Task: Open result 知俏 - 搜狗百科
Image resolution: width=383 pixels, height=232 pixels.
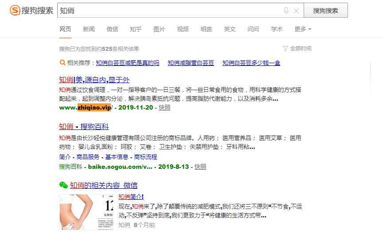Action: tap(84, 126)
